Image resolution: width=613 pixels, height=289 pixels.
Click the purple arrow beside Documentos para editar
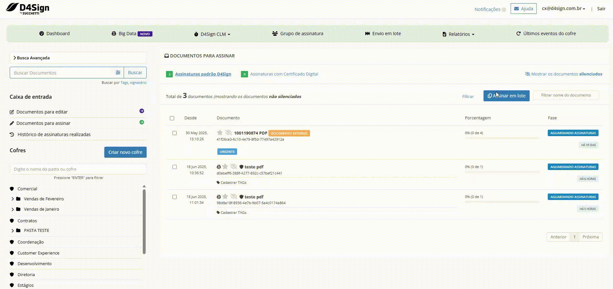(142, 111)
